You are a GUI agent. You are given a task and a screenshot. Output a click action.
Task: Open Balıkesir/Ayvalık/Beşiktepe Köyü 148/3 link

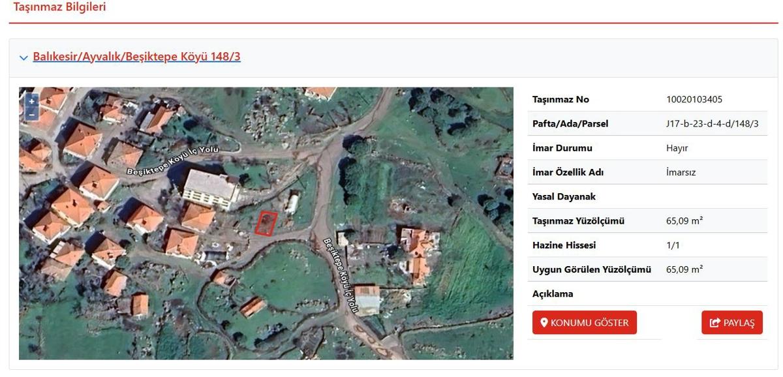pos(136,57)
